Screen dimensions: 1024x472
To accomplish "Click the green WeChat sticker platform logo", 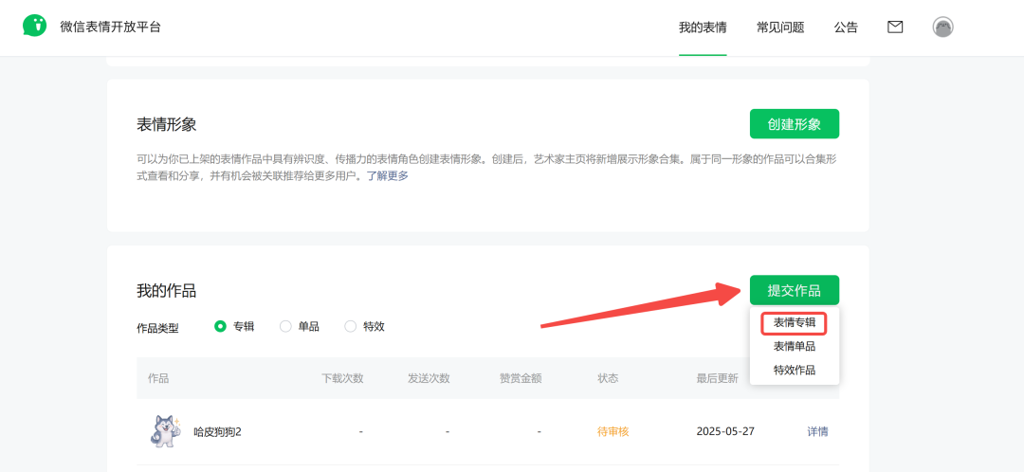I will click(35, 27).
